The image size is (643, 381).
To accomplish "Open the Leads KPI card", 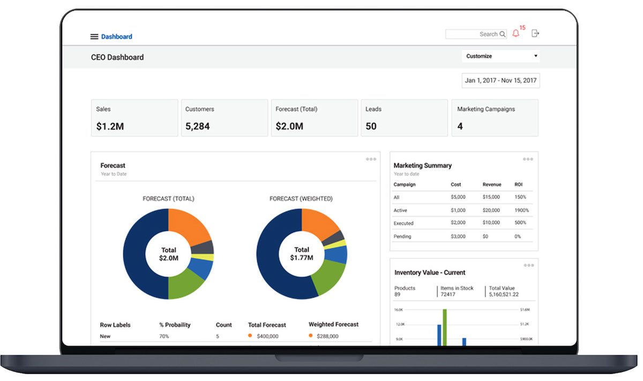I will pos(404,118).
